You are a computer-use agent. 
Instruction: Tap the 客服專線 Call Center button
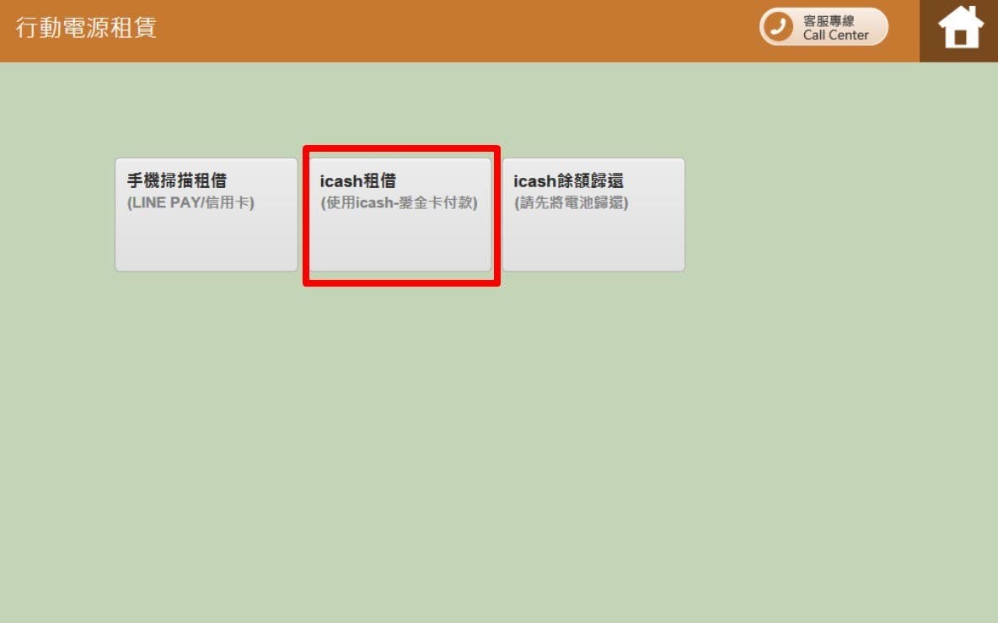coord(824,27)
